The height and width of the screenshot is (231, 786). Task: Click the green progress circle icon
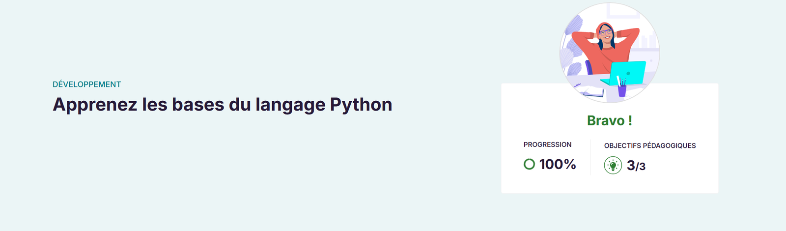(529, 164)
